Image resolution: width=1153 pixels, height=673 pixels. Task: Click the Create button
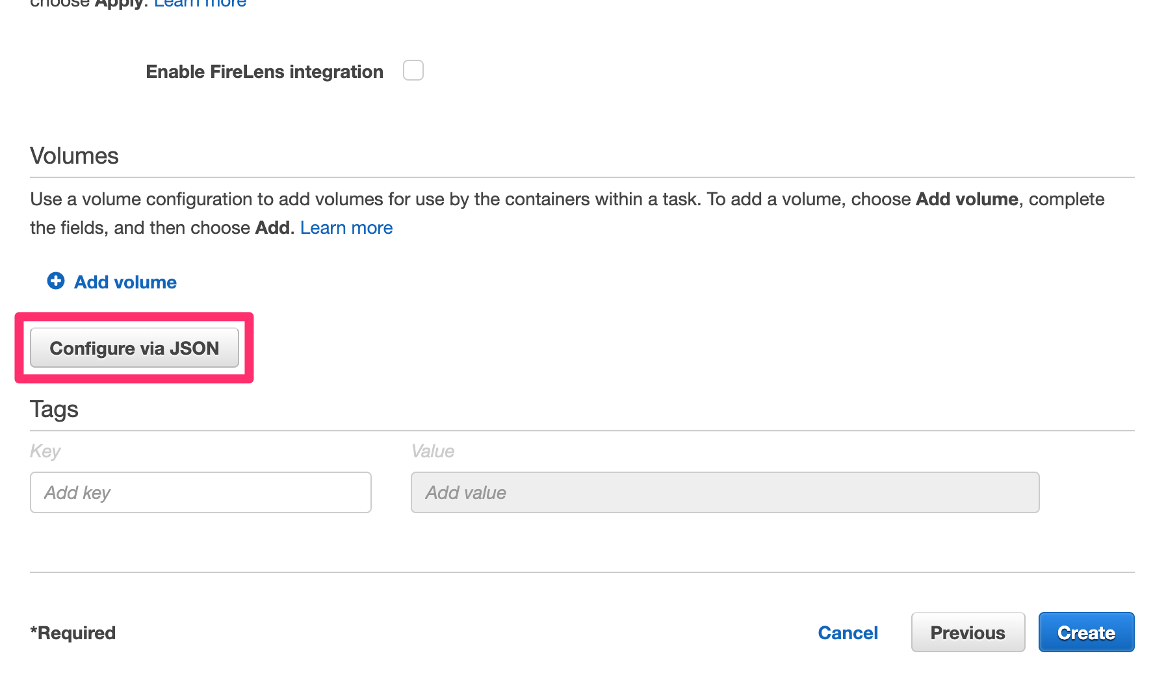click(1085, 632)
